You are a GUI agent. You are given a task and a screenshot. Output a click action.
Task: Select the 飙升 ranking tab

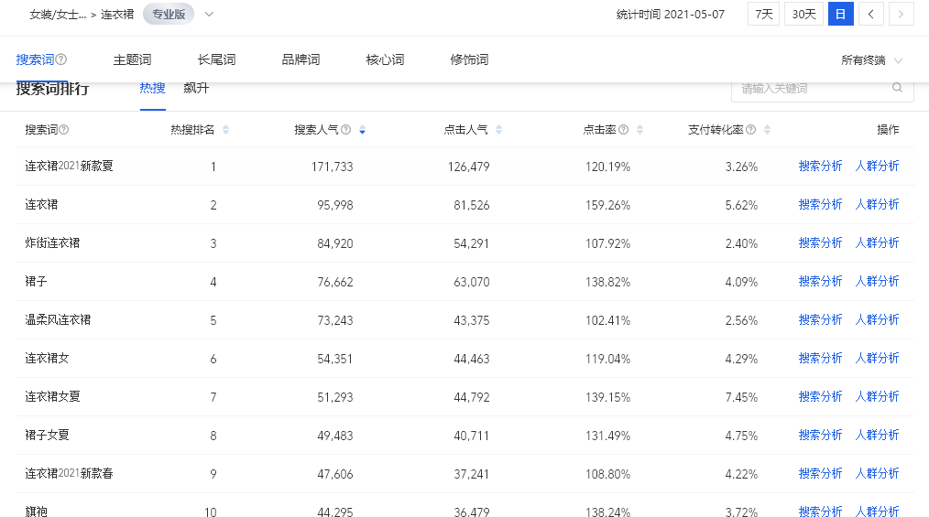[196, 88]
